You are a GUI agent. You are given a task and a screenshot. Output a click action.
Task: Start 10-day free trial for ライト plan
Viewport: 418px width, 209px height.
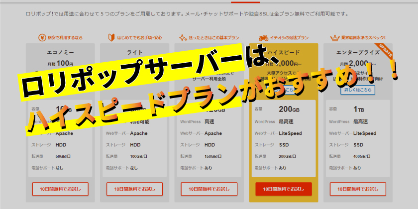(x=135, y=189)
